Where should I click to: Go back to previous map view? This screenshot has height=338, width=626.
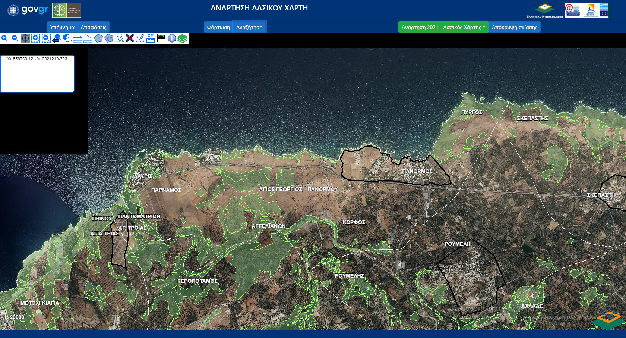(x=56, y=38)
